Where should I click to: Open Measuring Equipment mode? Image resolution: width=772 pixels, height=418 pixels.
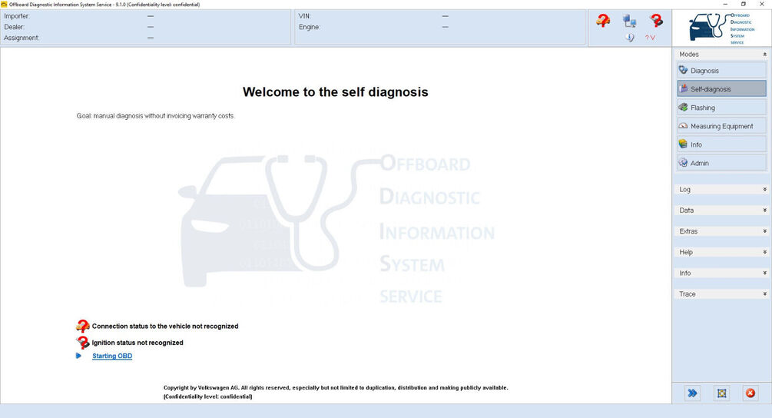pos(721,126)
